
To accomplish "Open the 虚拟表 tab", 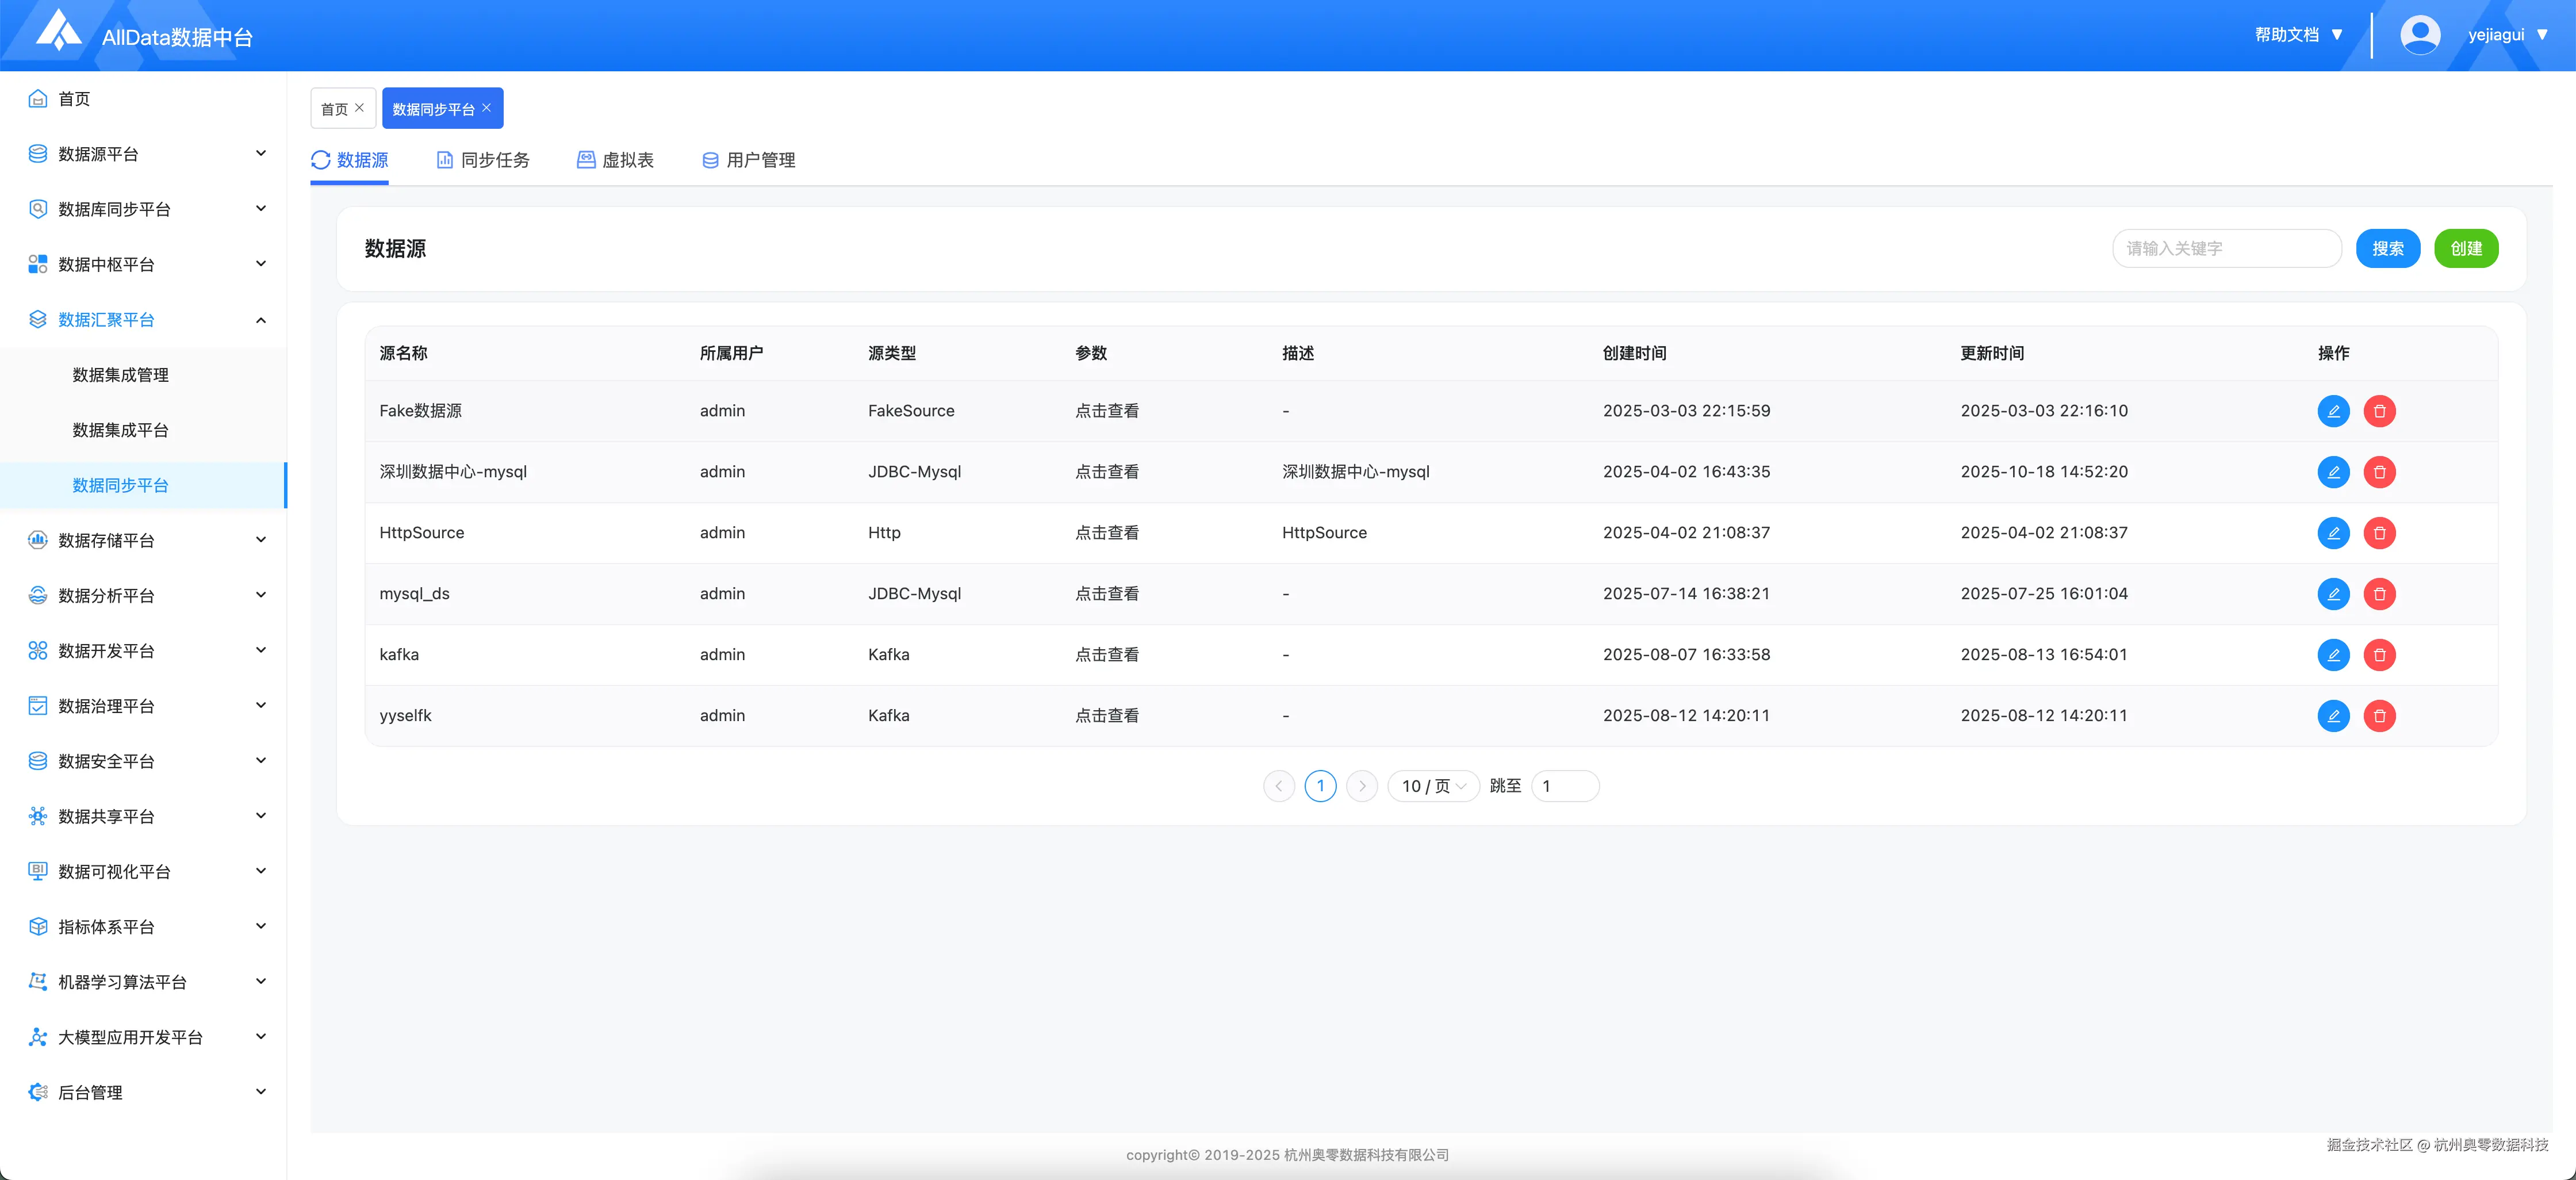I will coord(628,160).
